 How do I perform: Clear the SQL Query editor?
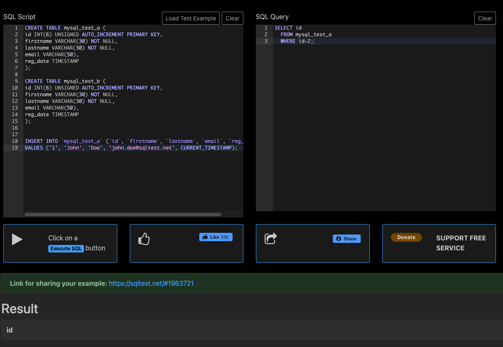click(485, 18)
